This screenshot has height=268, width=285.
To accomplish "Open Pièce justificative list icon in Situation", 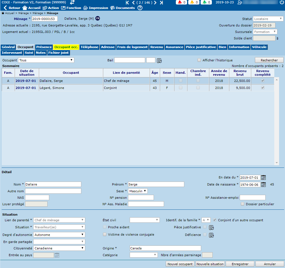I will (211, 227).
